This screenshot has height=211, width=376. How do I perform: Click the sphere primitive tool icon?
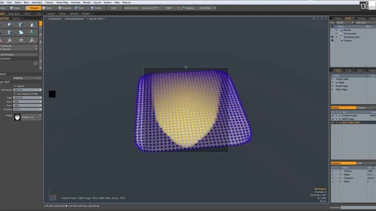pos(10,25)
